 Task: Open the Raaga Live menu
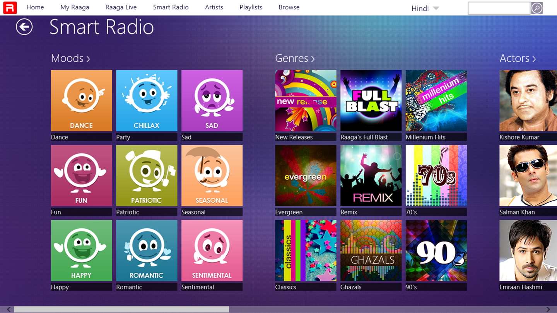(121, 7)
